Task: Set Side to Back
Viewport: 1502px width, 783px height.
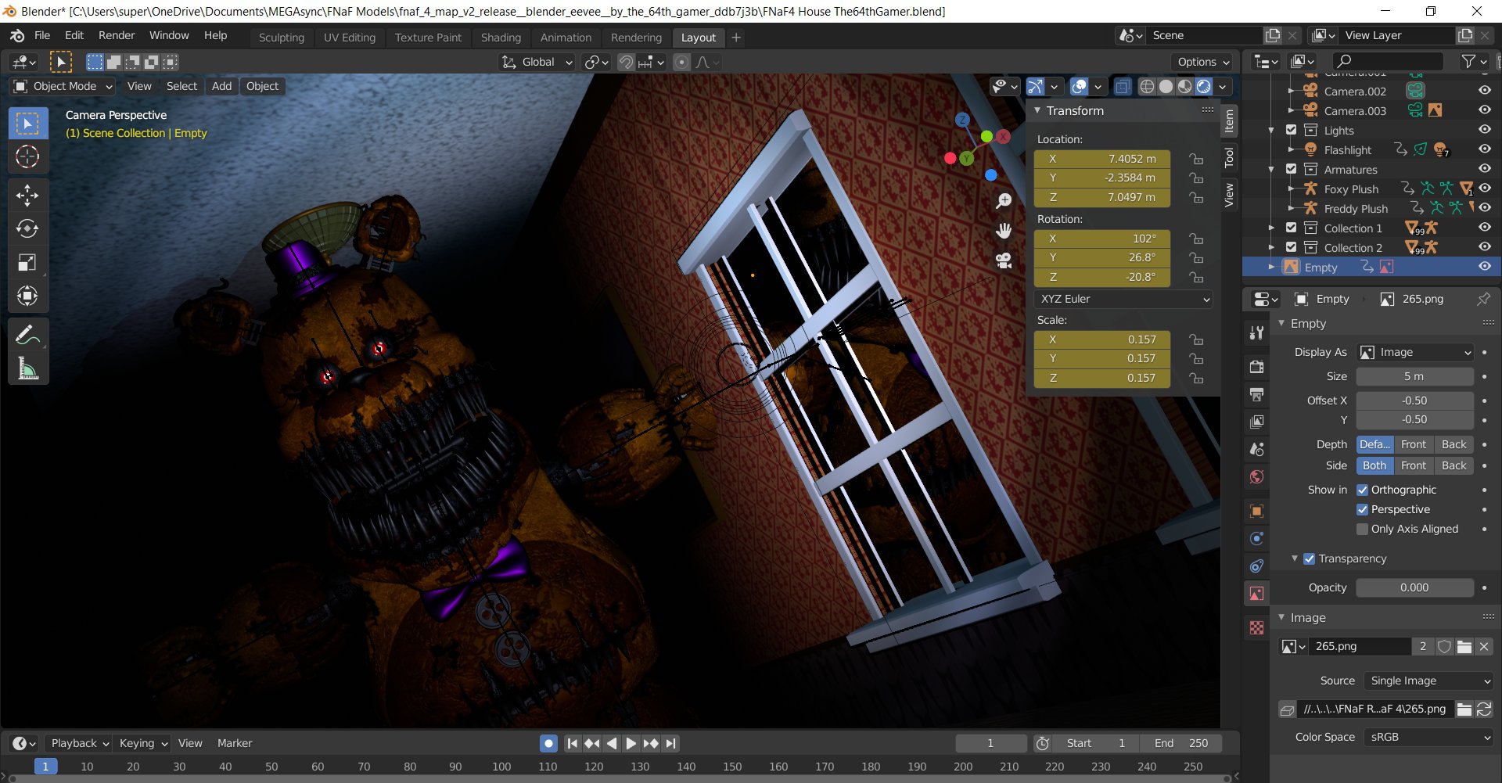Action: click(x=1453, y=465)
